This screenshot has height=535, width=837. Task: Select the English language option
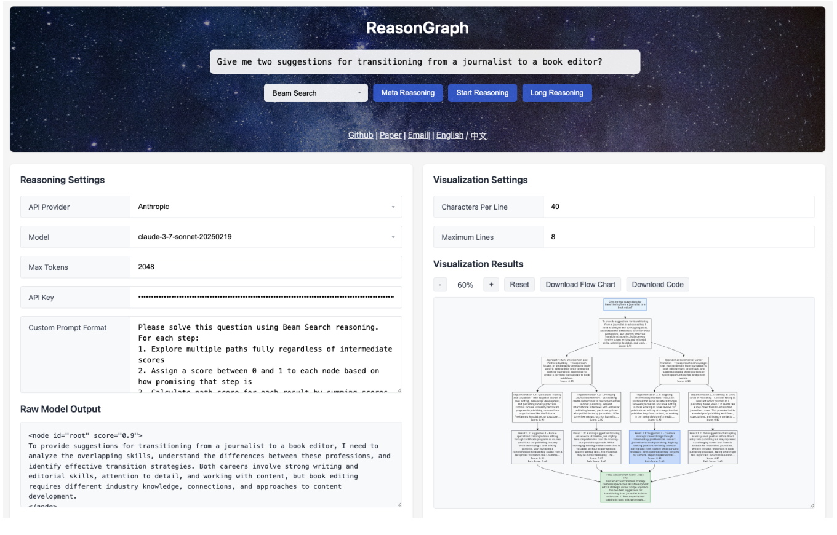[450, 135]
